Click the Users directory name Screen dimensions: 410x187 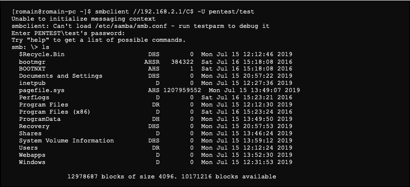28,148
